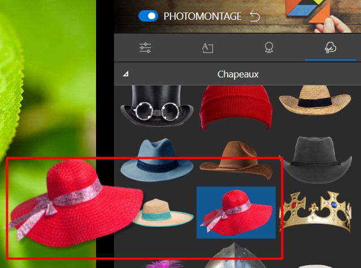Collapse the Chapeaux category triangle

tap(126, 74)
